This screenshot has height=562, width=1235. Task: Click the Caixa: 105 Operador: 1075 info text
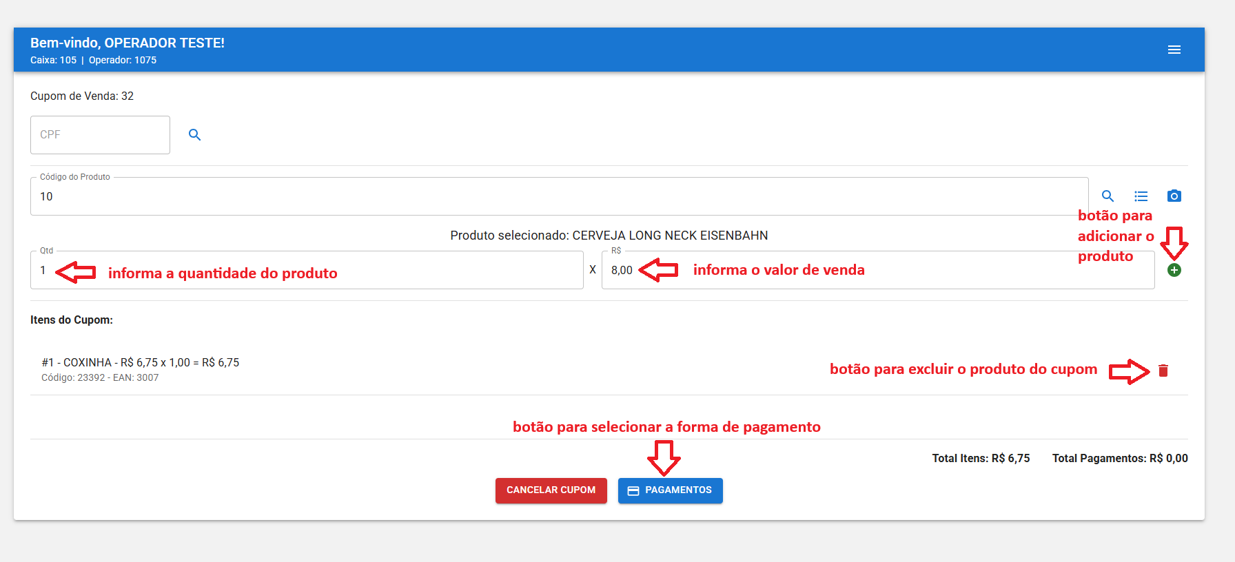point(93,61)
